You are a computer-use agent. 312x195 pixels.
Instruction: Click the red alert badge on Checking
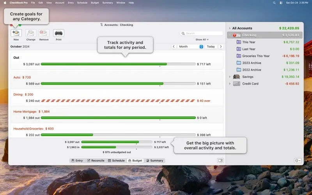click(234, 35)
